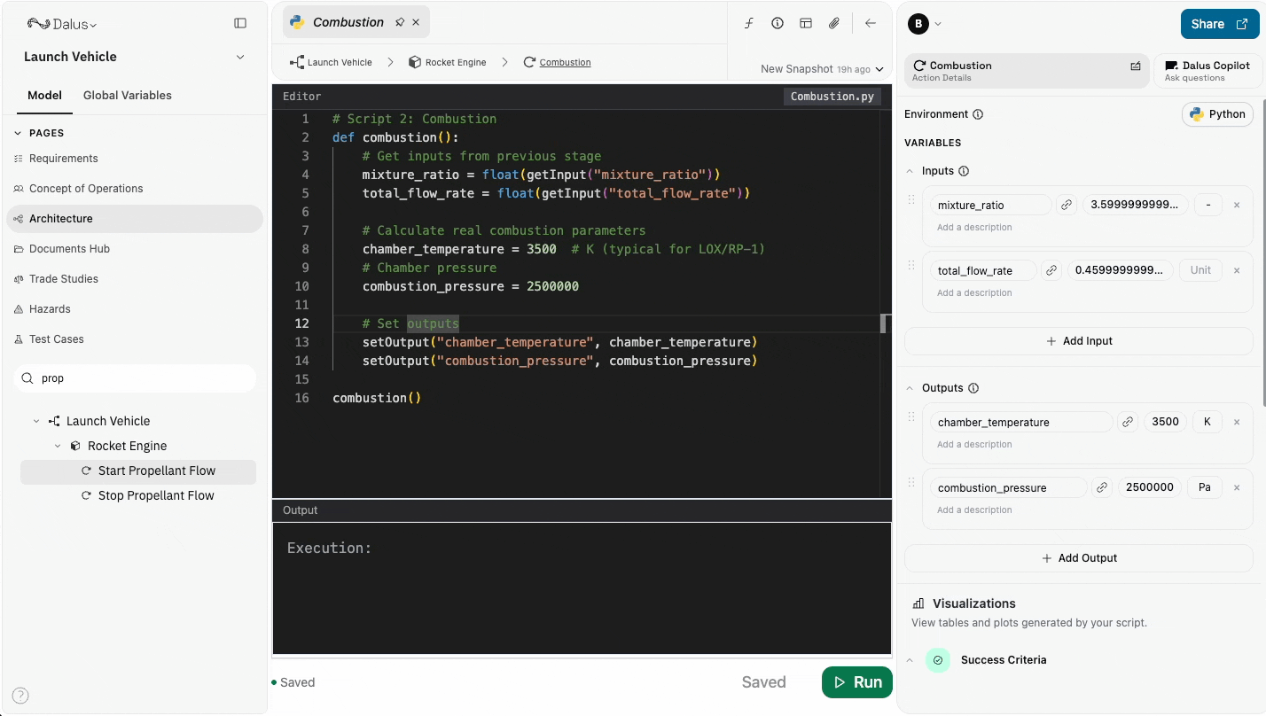The width and height of the screenshot is (1266, 716).
Task: Click the search field containing prop
Action: pyautogui.click(x=135, y=378)
